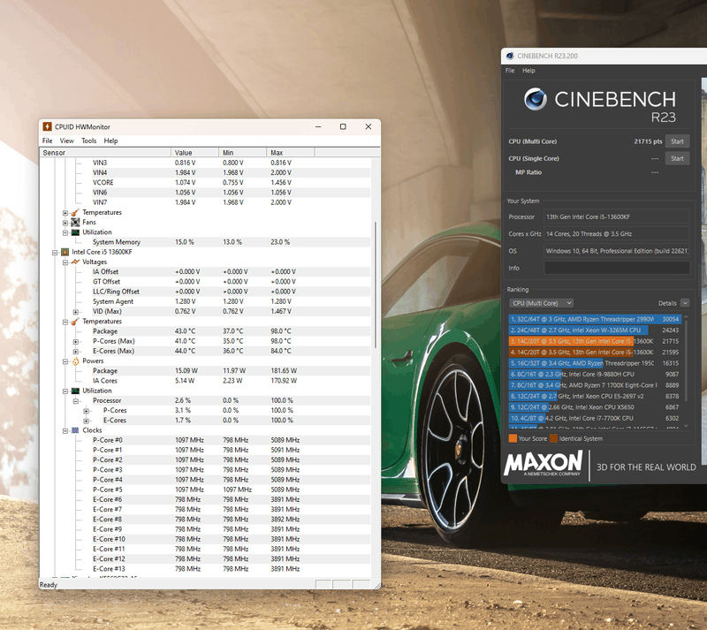Screen dimensions: 707x630
Task: Click the HWMonitor vertical scrollbar
Action: [375, 285]
